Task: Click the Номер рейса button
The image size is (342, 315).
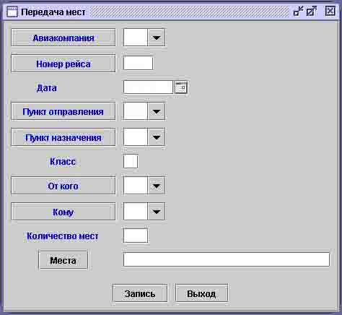Action: [63, 64]
